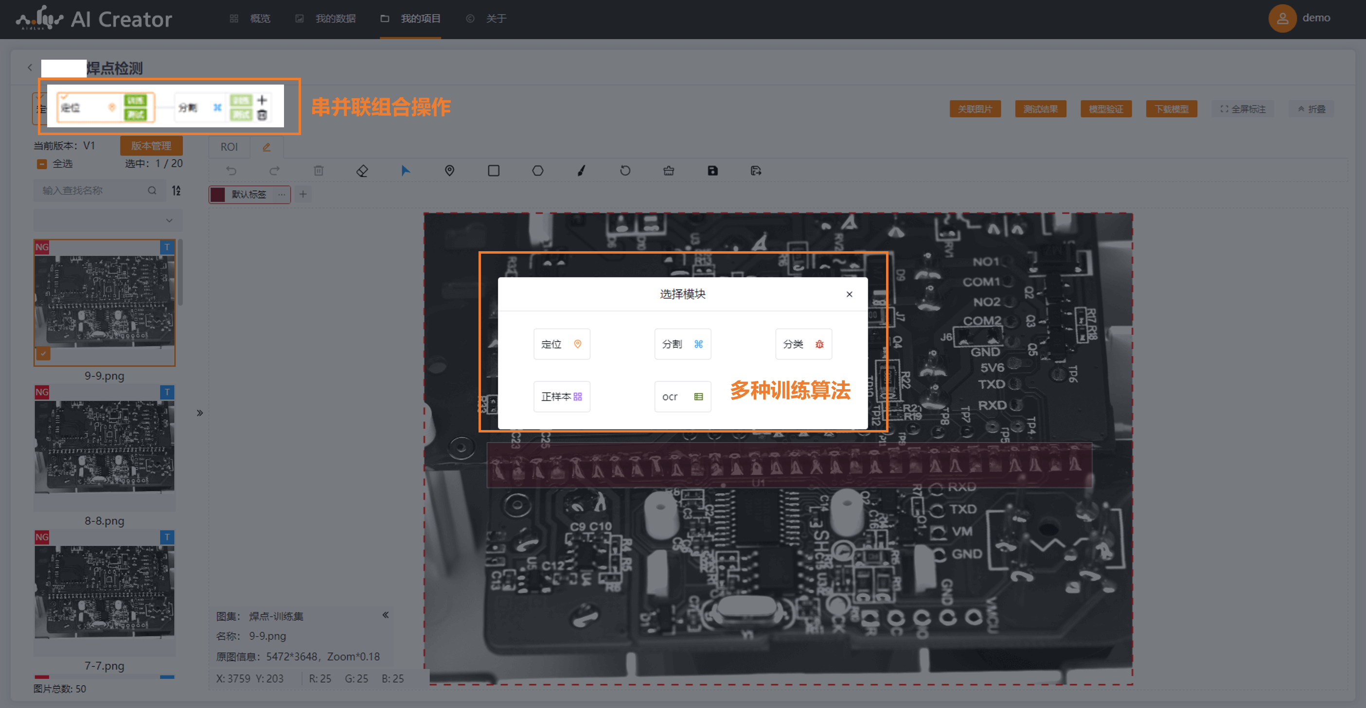Select the polygon shape tool
The image size is (1366, 708).
click(537, 171)
